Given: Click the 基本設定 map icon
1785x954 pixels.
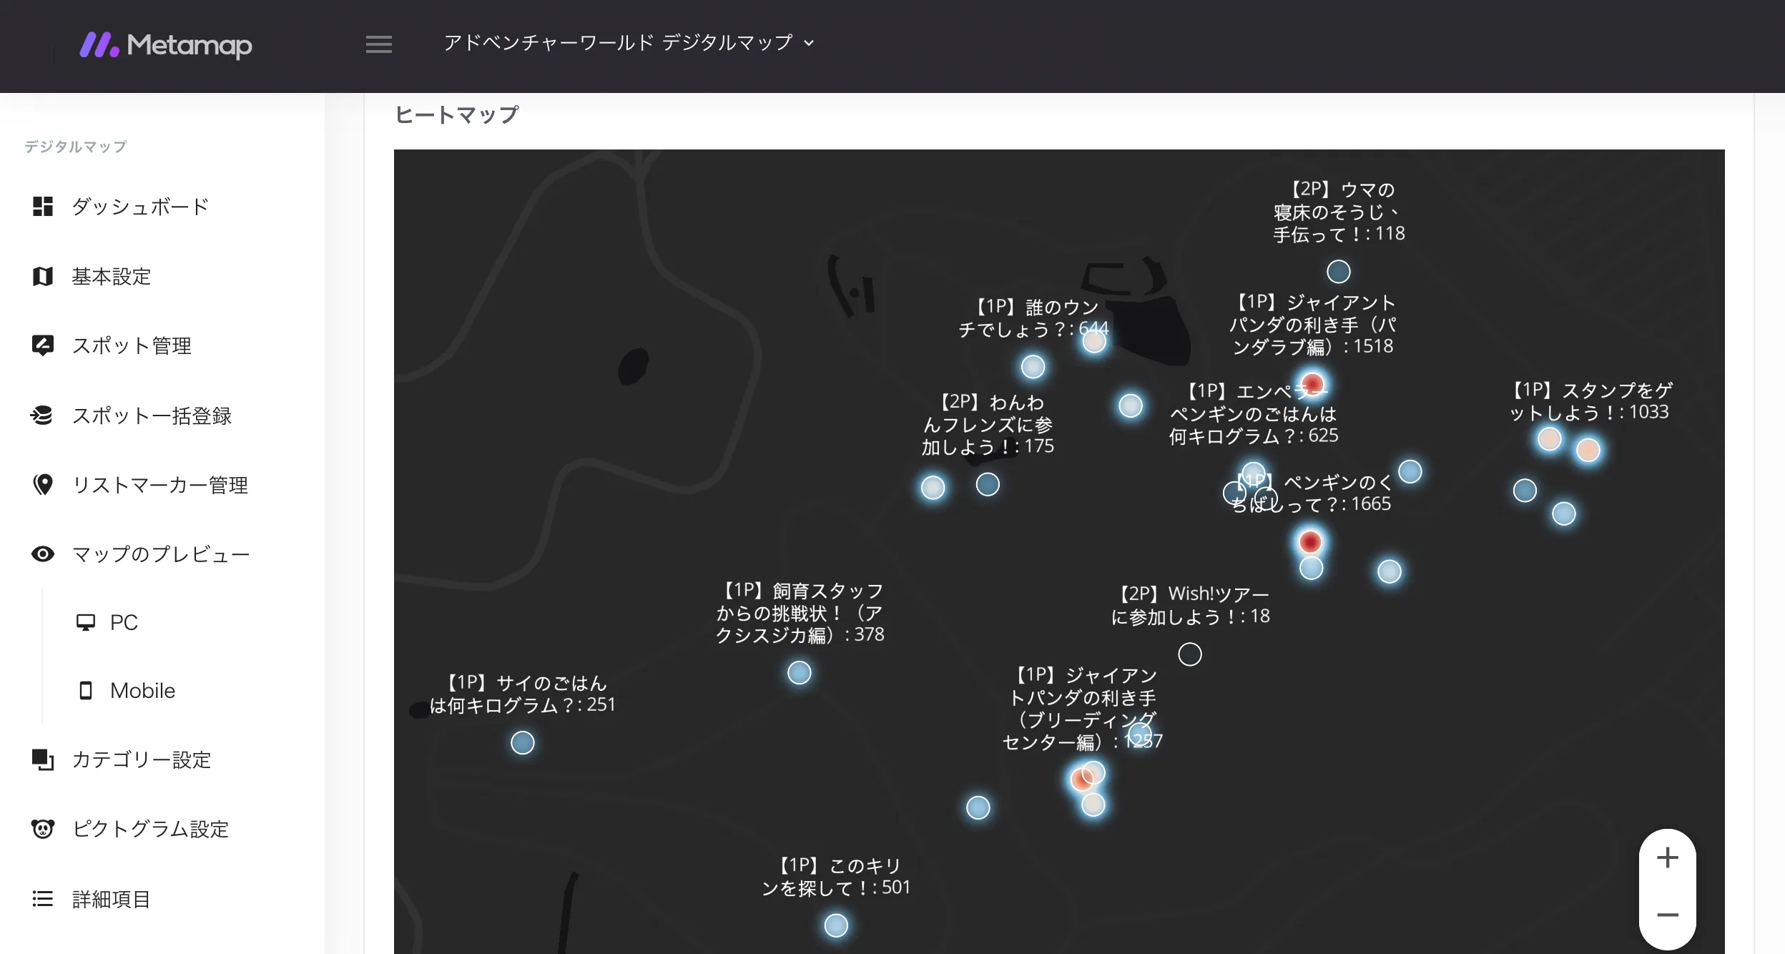Looking at the screenshot, I should point(43,276).
